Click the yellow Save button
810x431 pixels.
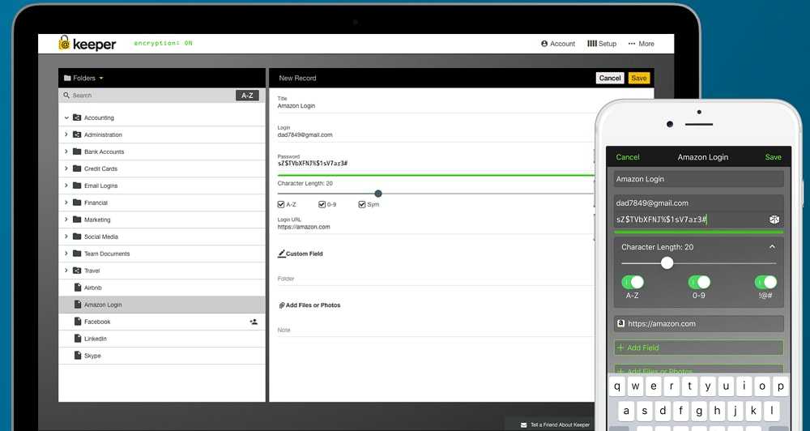click(638, 79)
